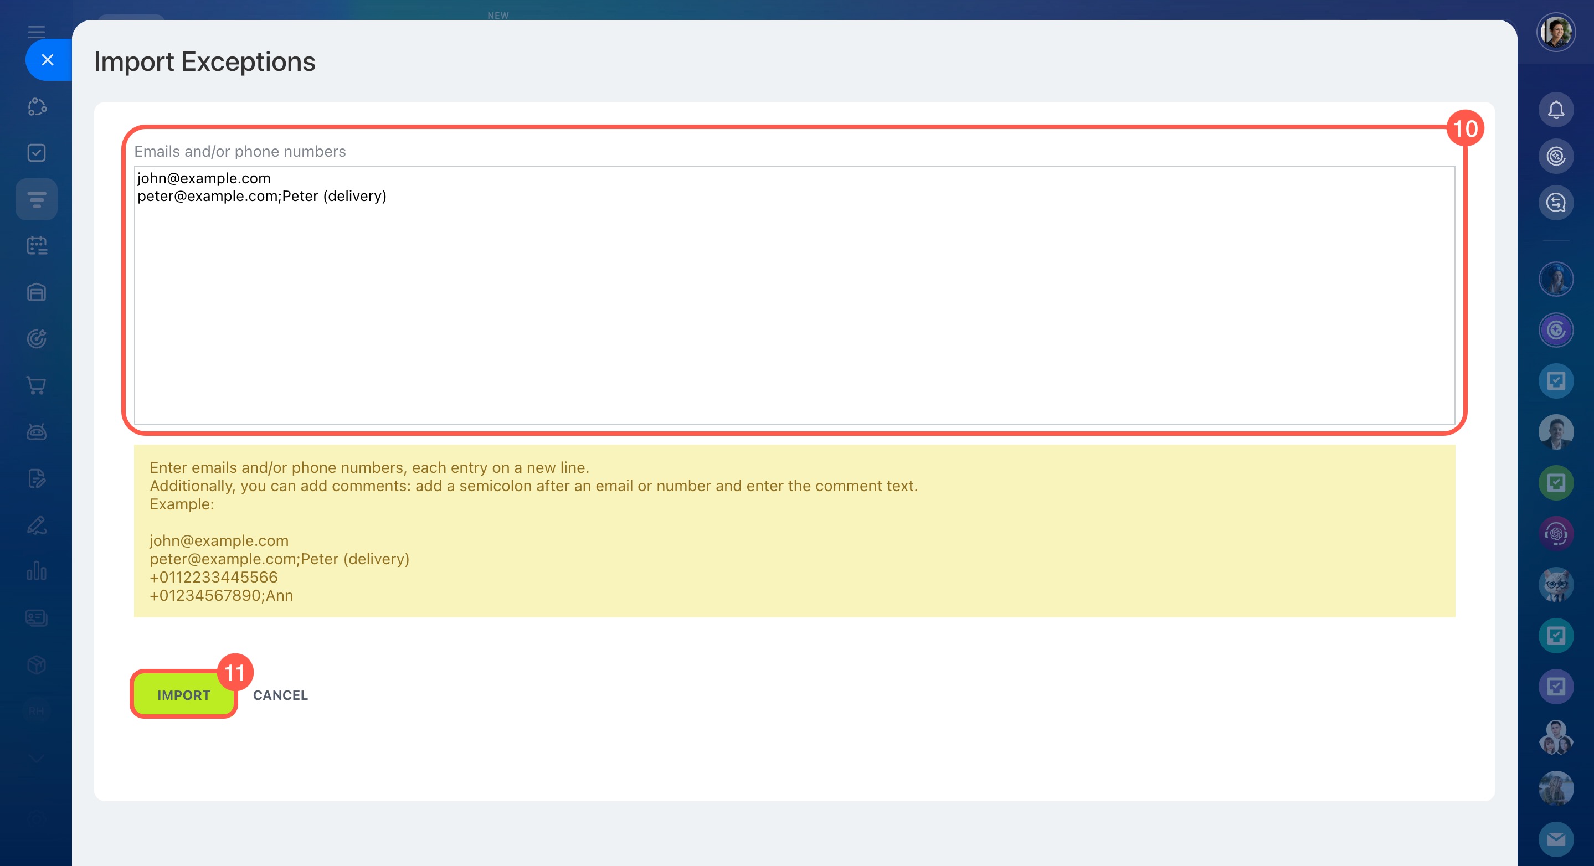Close the Import Exceptions slider panel

tap(48, 60)
